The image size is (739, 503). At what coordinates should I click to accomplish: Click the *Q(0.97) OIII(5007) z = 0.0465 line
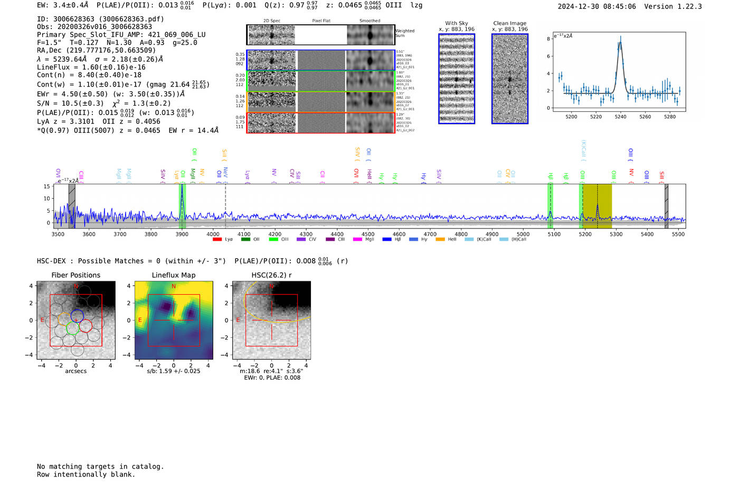click(128, 130)
